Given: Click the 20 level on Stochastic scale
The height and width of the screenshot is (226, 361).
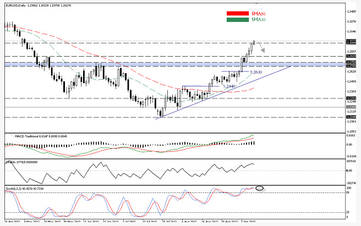Looking at the screenshot, I should pyautogui.click(x=348, y=212).
